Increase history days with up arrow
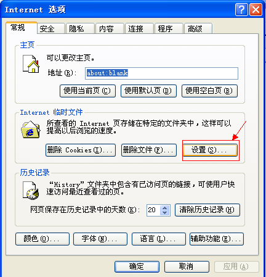 164,208
